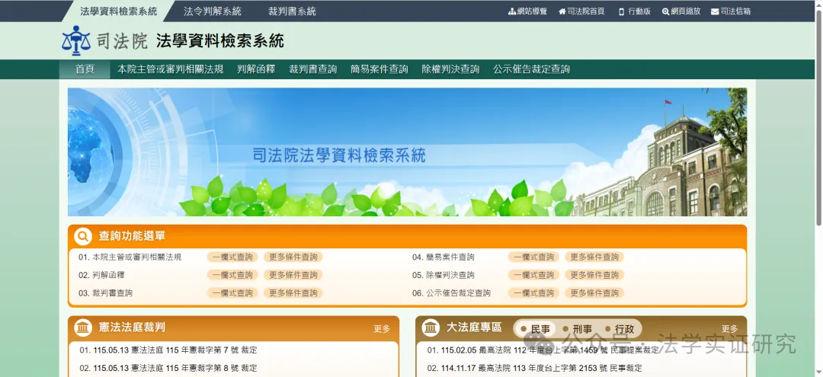
Task: Click 03. 裁判書查詢 label in query menu
Action: (105, 293)
